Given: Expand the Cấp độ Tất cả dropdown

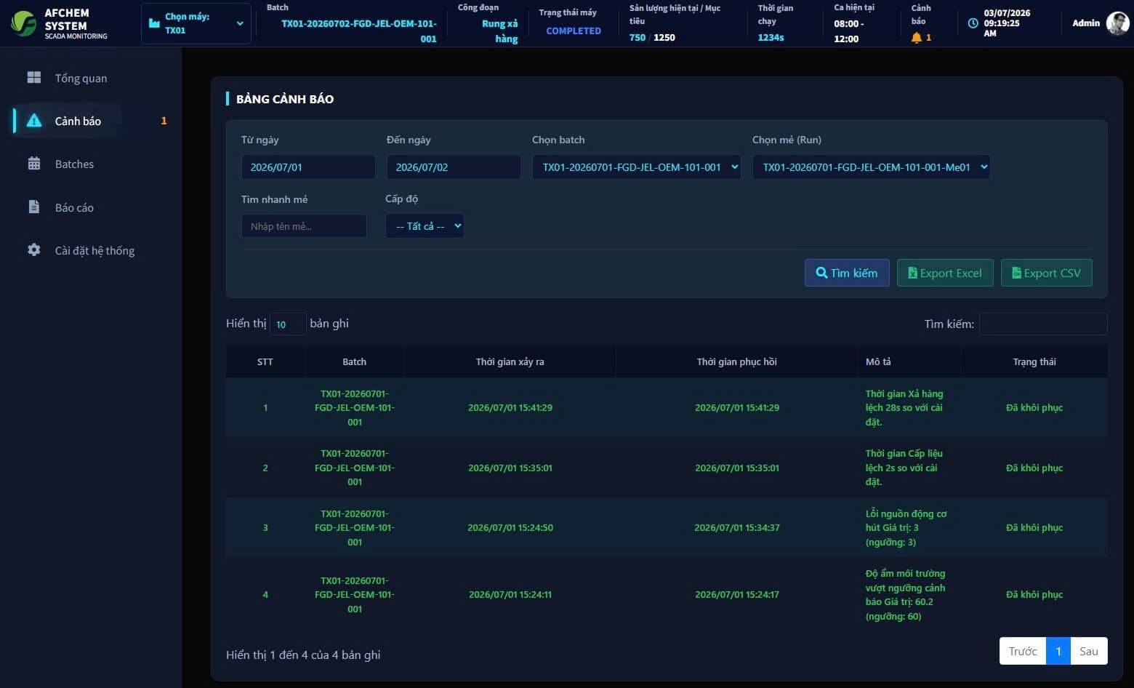Looking at the screenshot, I should (425, 226).
